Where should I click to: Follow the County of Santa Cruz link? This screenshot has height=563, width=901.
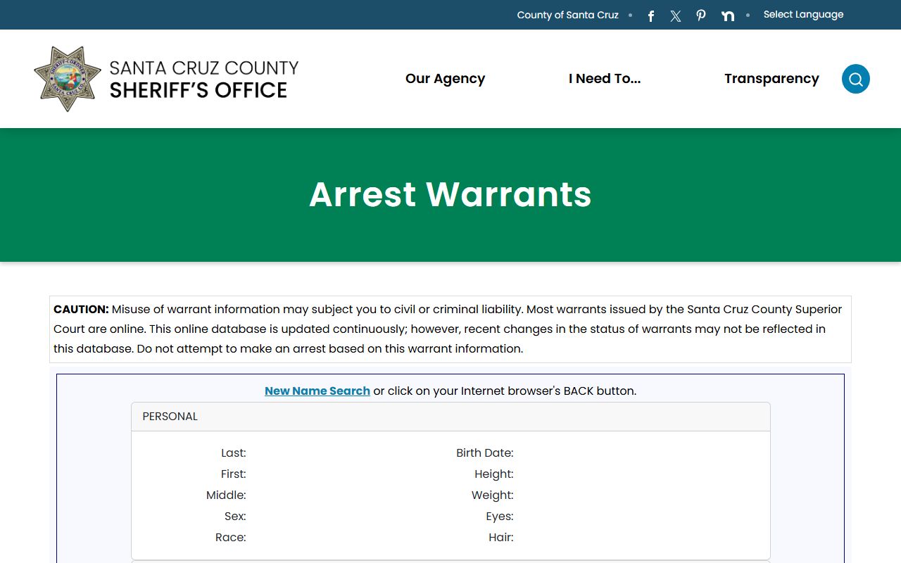(567, 15)
